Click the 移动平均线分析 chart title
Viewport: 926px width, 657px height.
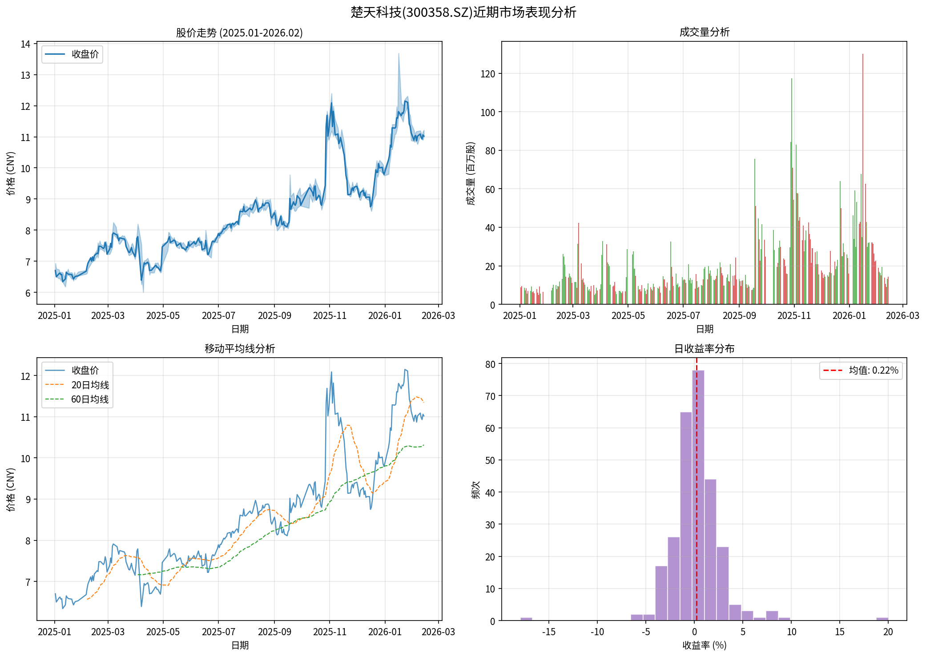pos(239,348)
